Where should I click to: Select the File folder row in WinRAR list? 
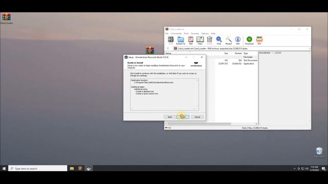tap(211, 57)
